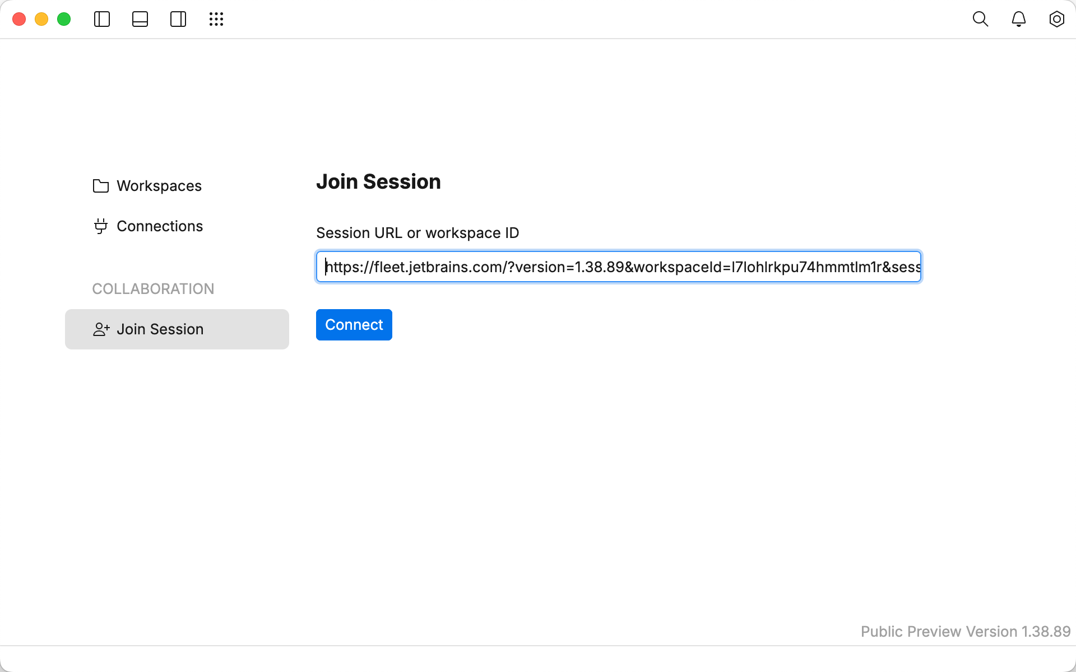
Task: Click the Join Session heading
Action: pyautogui.click(x=378, y=182)
